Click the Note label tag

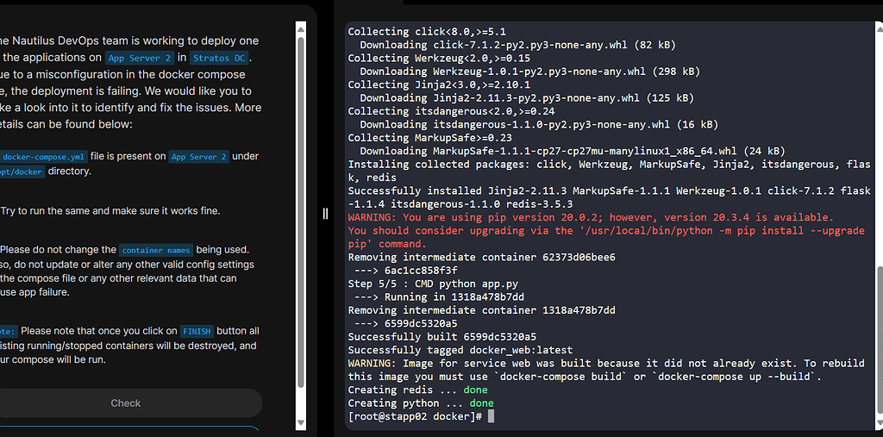coord(7,331)
